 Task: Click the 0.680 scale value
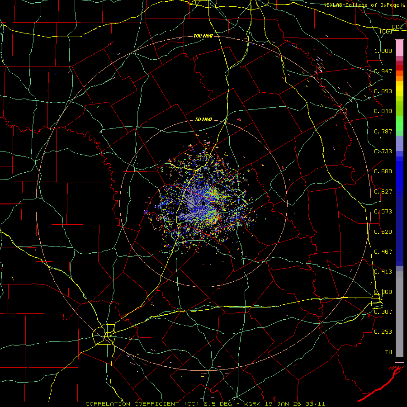[383, 171]
